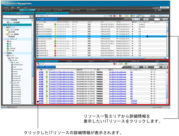Select B社 resource group icon
Viewport: 179px width, 136px height.
click(8, 44)
